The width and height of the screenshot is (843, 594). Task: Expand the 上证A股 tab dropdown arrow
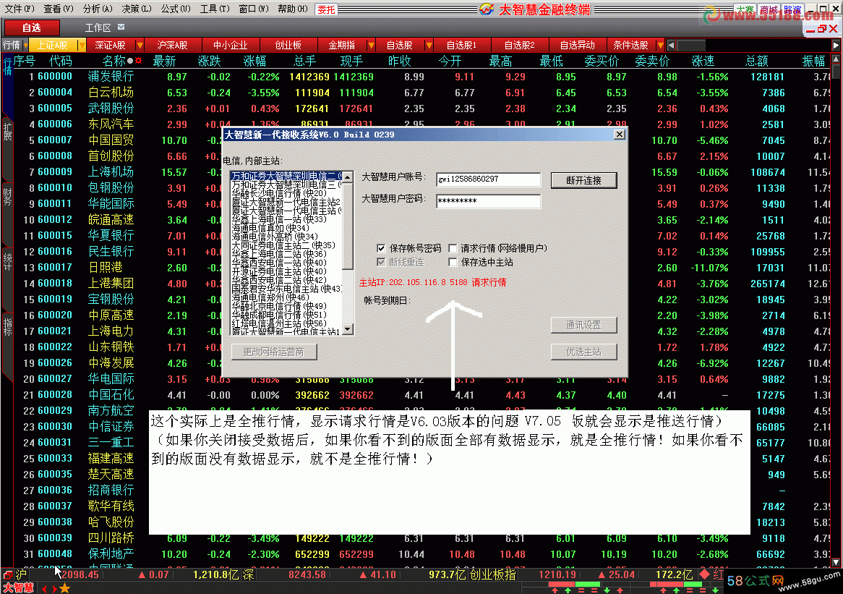click(x=82, y=45)
